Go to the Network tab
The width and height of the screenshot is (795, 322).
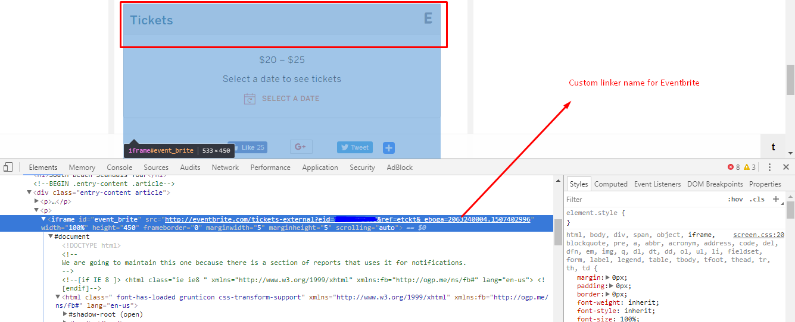[225, 168]
